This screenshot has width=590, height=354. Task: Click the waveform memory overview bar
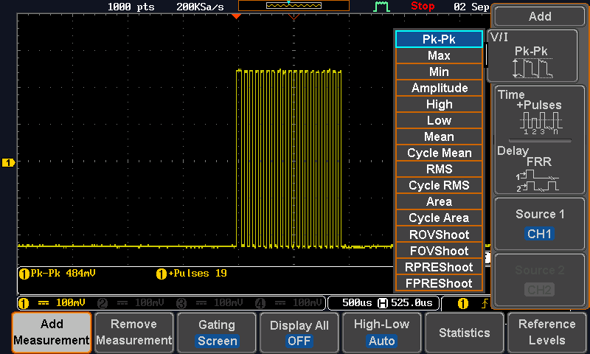coord(293,6)
